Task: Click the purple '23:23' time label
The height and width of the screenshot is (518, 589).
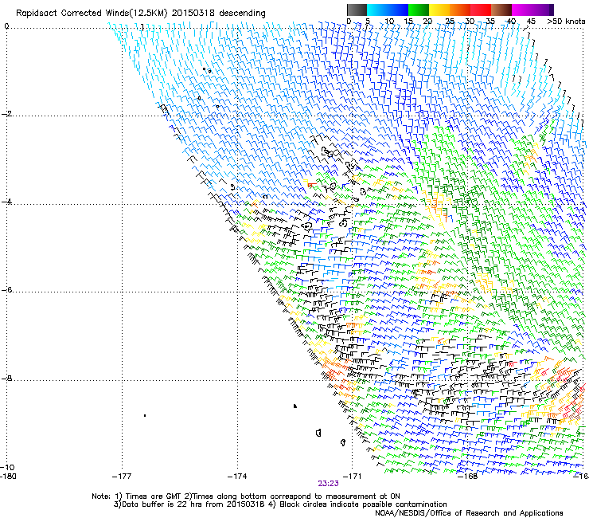Action: 328,484
